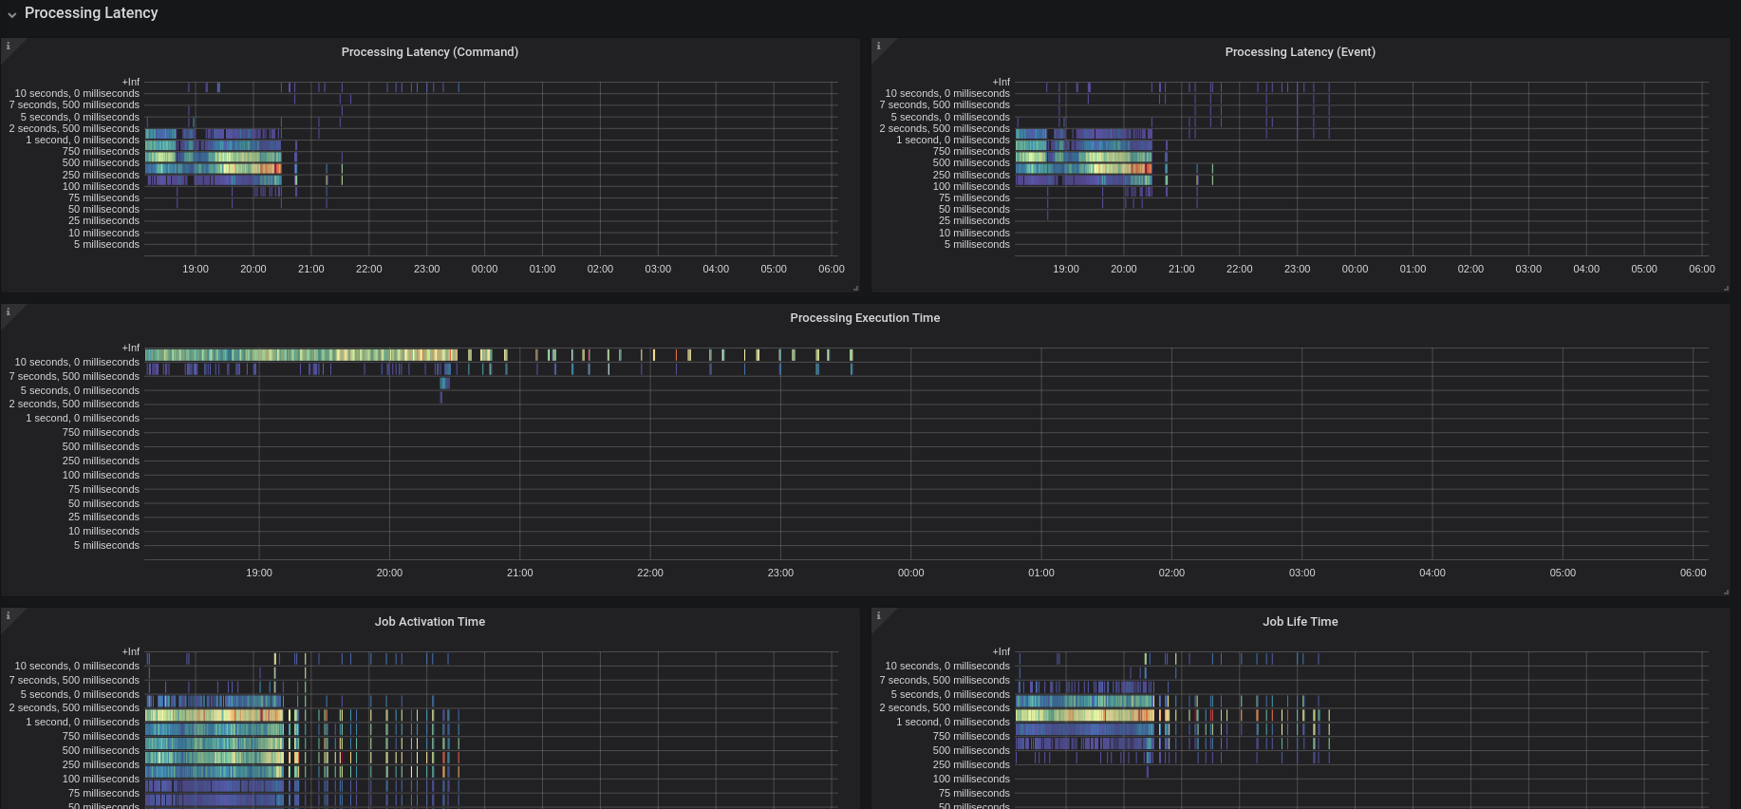Click '1 second, 0 milliseconds' label in Processing Execution Time
This screenshot has height=809, width=1741.
[83, 419]
